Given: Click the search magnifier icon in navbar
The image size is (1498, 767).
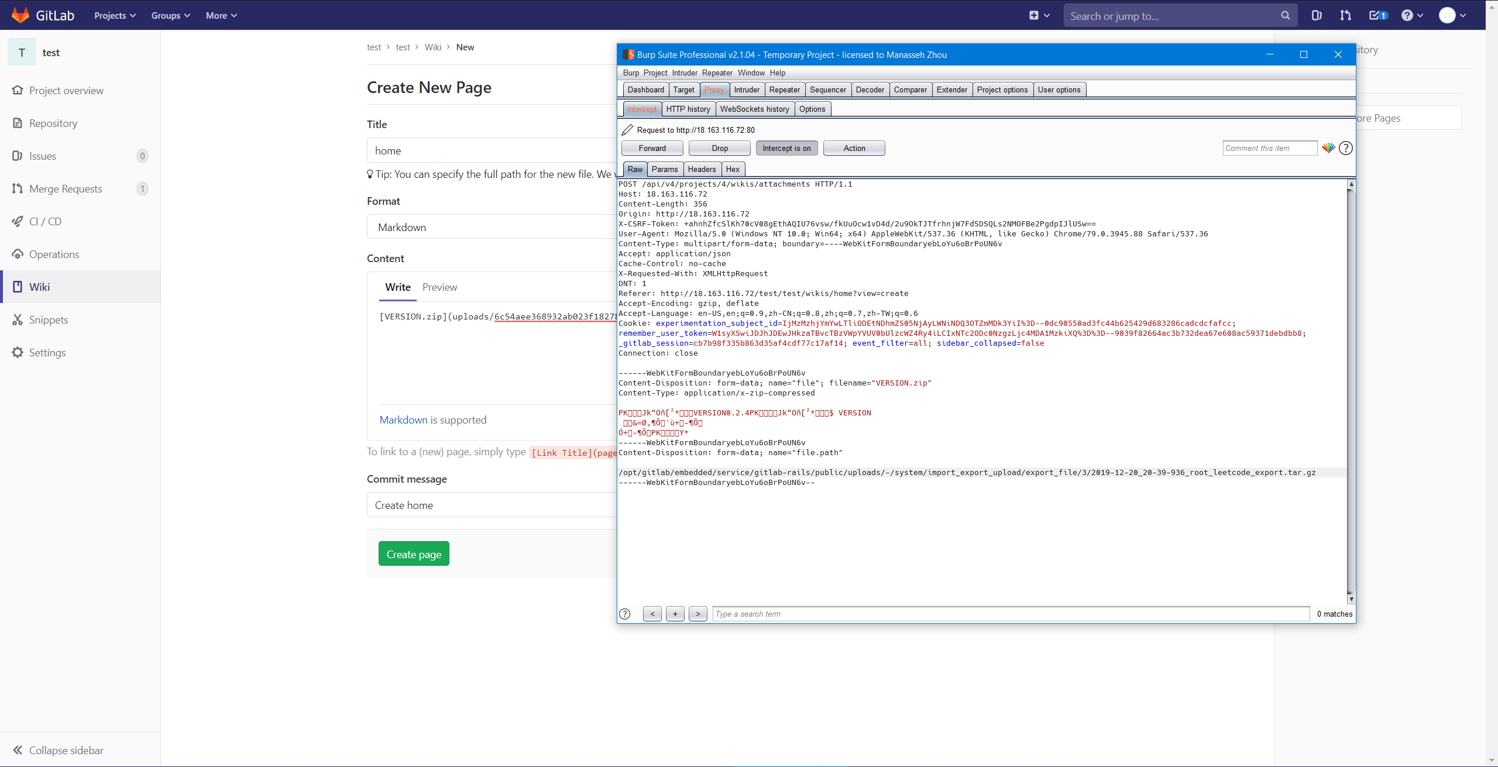Looking at the screenshot, I should (1285, 16).
